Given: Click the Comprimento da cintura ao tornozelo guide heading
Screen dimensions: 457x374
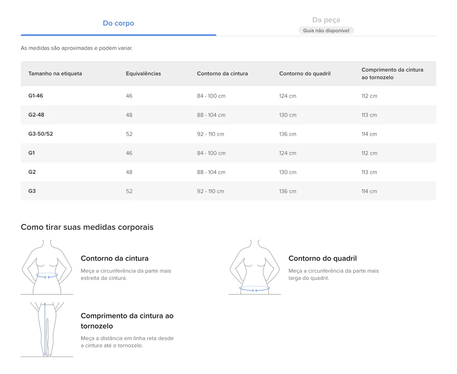Looking at the screenshot, I should (127, 321).
